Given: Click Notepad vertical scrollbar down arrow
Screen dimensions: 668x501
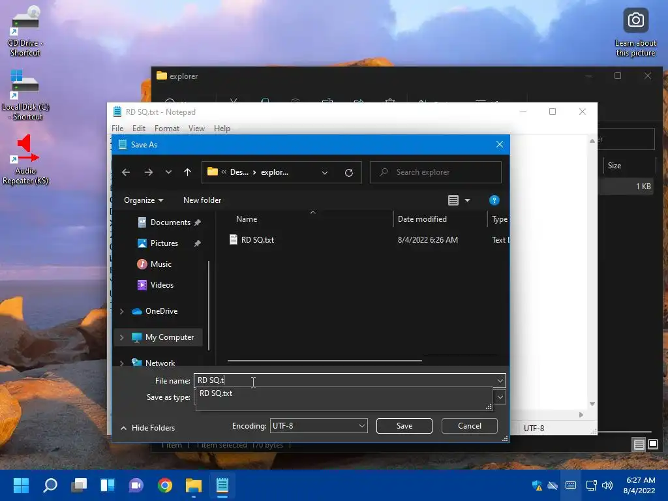Looking at the screenshot, I should click(x=592, y=403).
